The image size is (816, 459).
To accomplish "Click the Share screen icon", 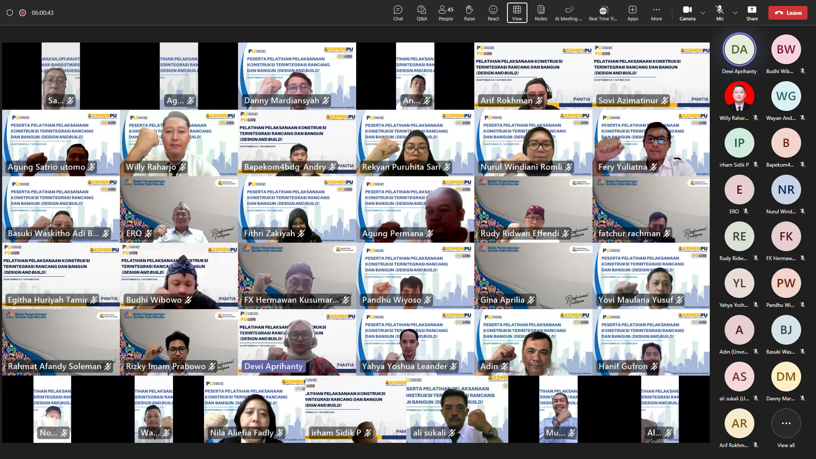I will tap(752, 13).
